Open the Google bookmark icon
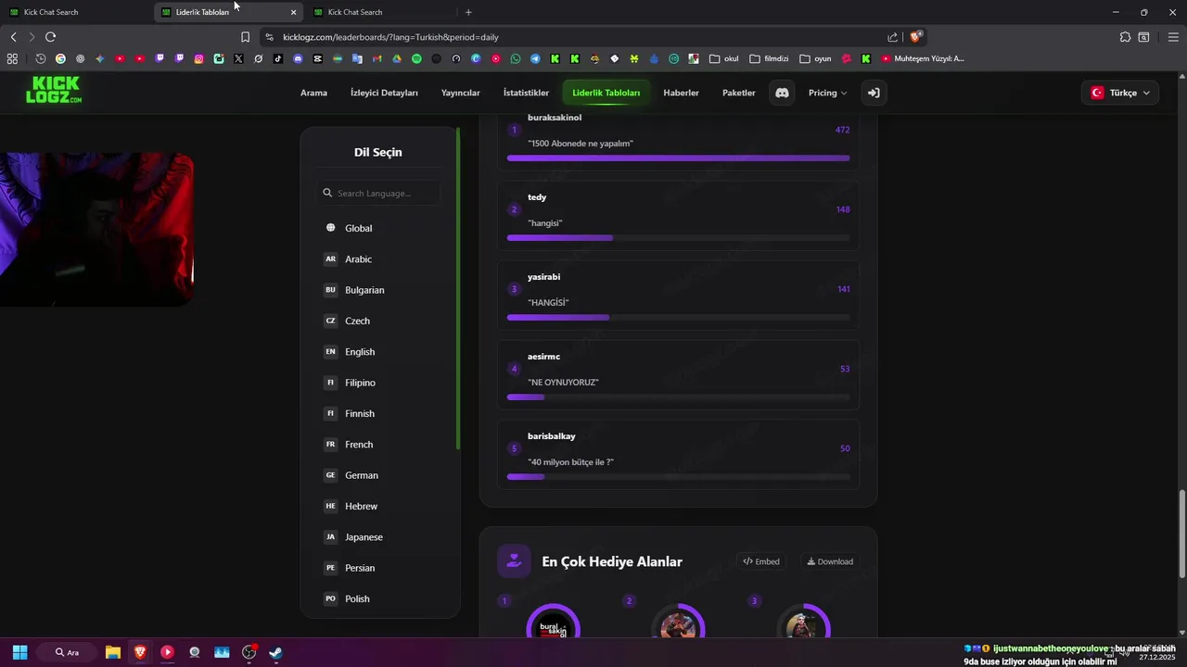 [x=60, y=58]
